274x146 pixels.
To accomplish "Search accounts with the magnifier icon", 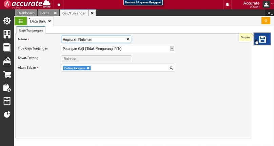I will click(x=171, y=68).
